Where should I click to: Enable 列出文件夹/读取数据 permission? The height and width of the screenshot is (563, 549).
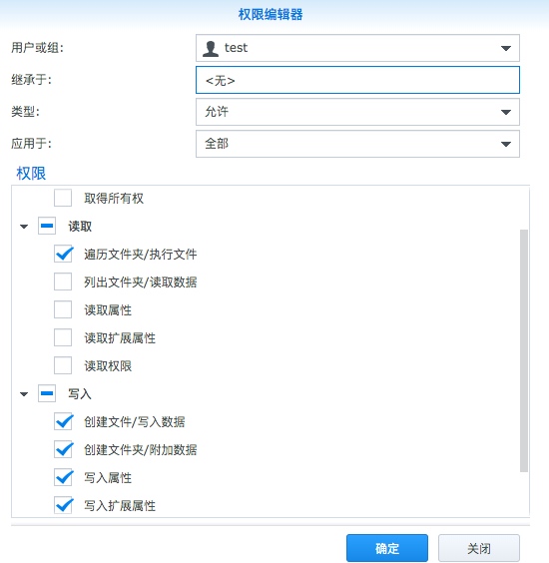(63, 281)
